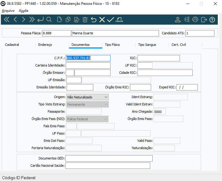
Task: Focus the Cartão Nacional Saúde field
Action: pyautogui.click(x=108, y=166)
